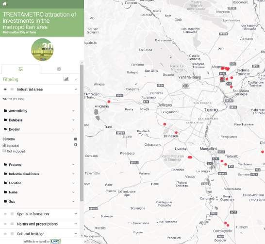This screenshot has height=244, width=265.
Task: Expand the Name group chevron
Action: (x=73, y=192)
